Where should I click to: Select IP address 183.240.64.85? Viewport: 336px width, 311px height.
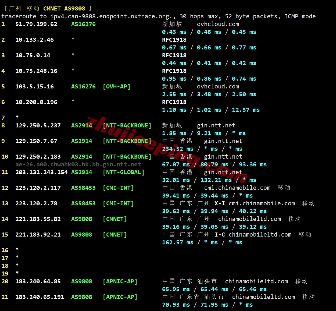point(38,281)
